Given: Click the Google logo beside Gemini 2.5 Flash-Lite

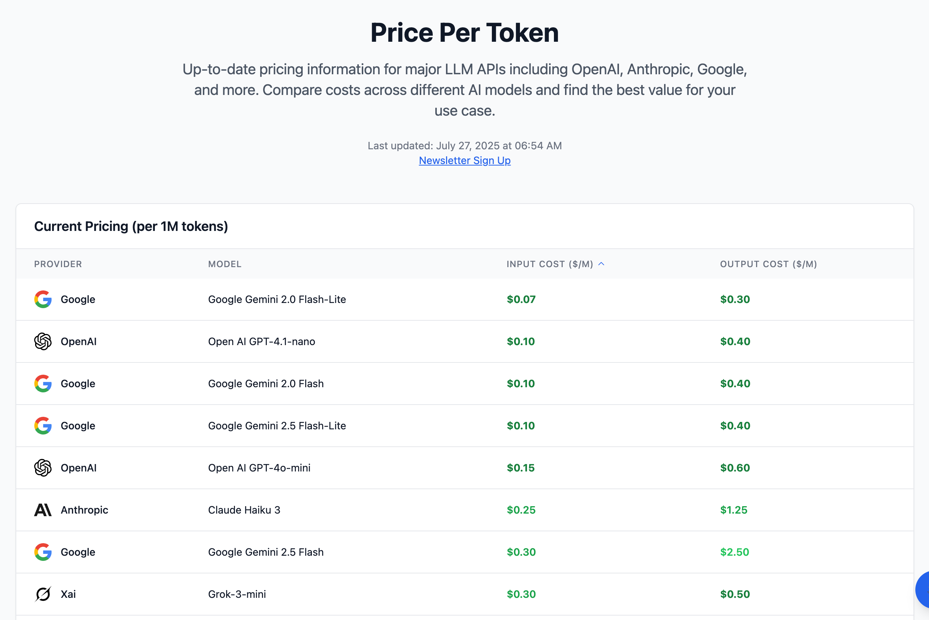Looking at the screenshot, I should (x=43, y=425).
